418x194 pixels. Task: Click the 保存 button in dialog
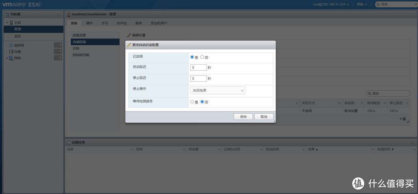[x=243, y=117]
